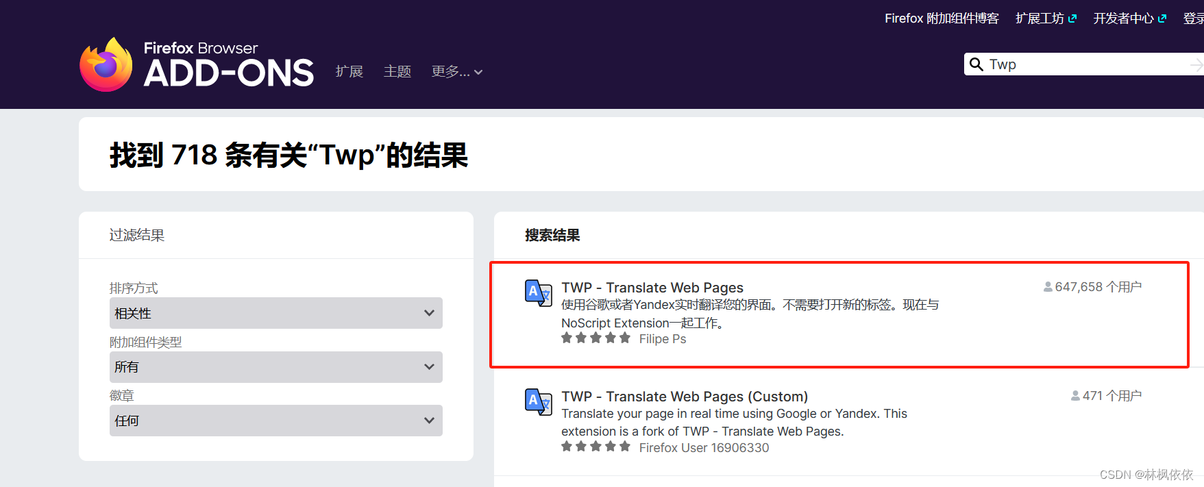Click the author name Filipe Ps
The image size is (1204, 487).
[x=663, y=339]
